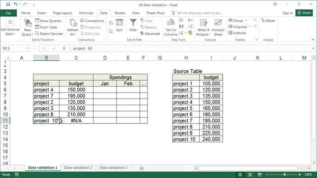Switch to Page Layout view
Viewport: 317px width, 178px height.
(x=250, y=175)
